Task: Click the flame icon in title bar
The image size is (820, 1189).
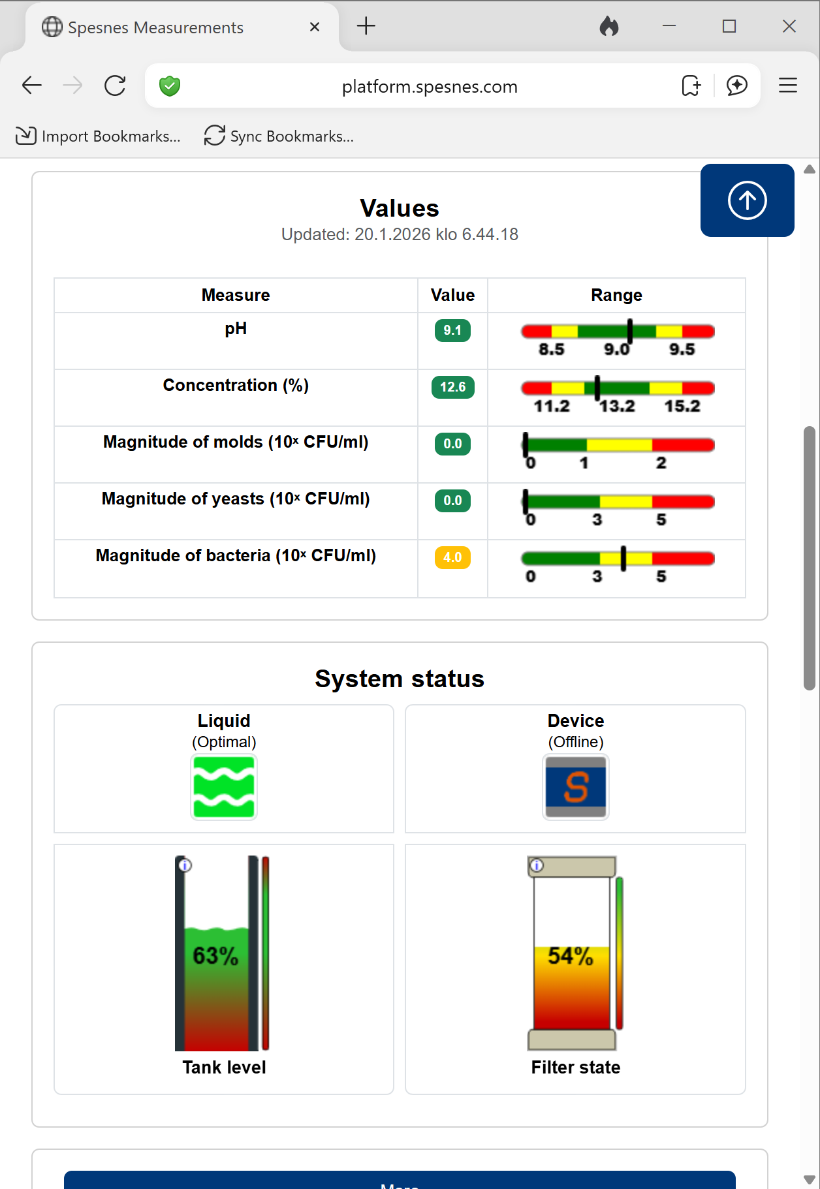Action: pos(608,27)
